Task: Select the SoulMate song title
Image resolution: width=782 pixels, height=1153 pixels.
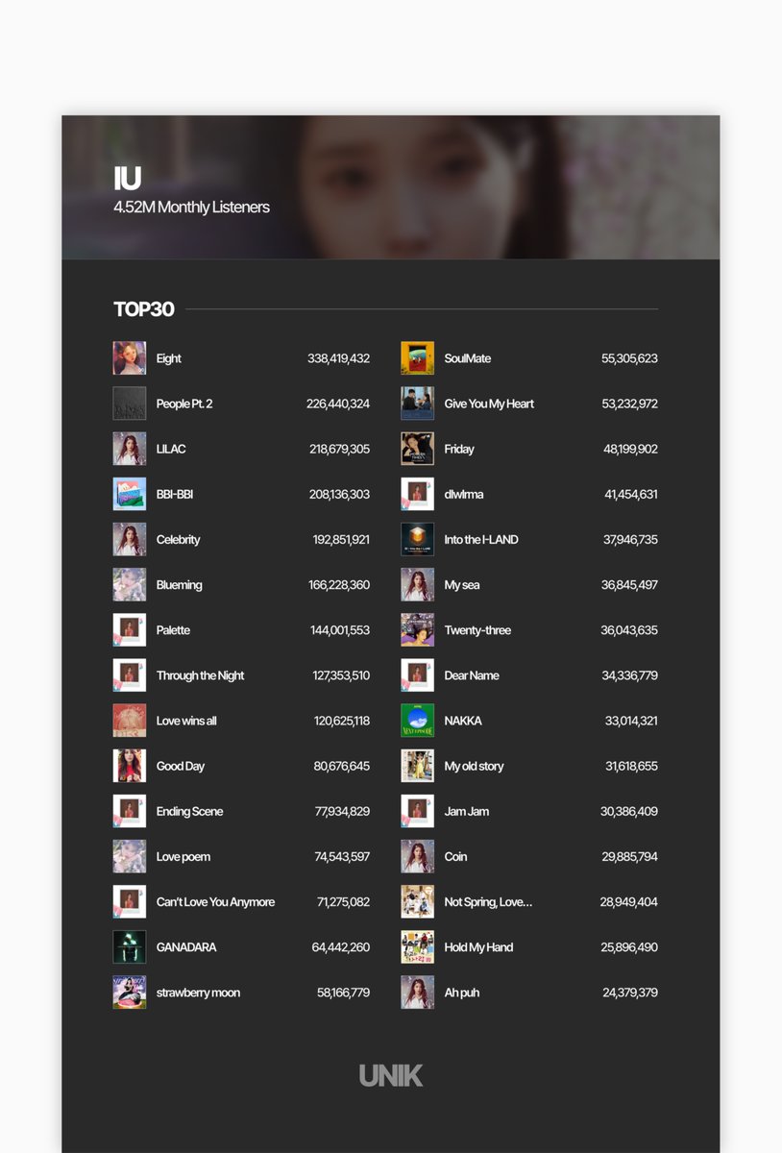Action: click(x=468, y=358)
